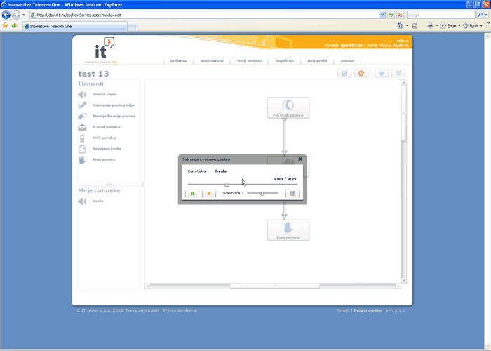The height and width of the screenshot is (351, 491).
Task: Pause the sound playback
Action: 191,193
